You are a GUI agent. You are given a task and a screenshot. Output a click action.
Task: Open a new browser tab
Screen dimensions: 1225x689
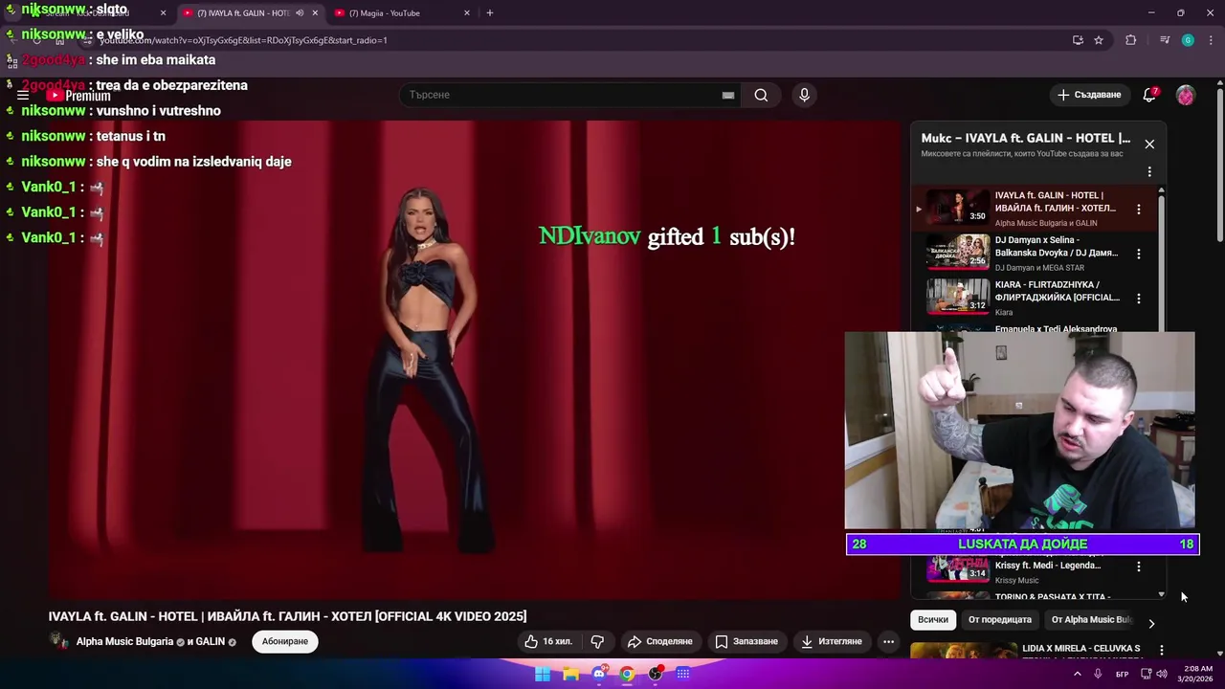(490, 13)
